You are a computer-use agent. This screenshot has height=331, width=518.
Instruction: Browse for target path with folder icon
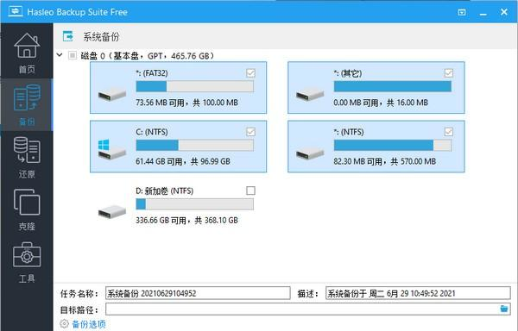click(504, 309)
